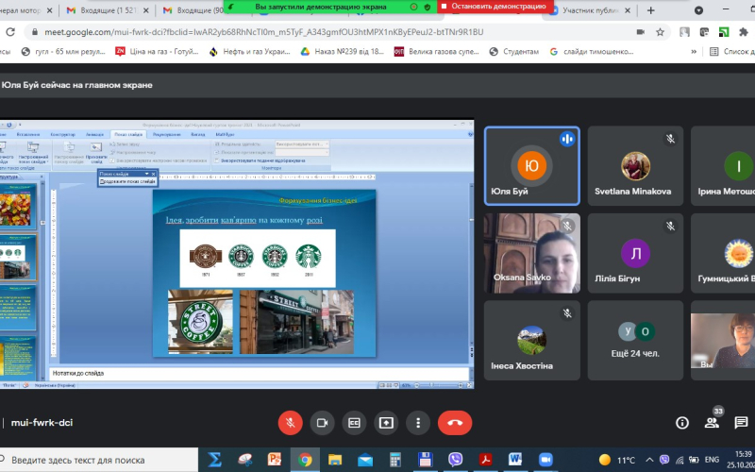The image size is (755, 472).
Task: Show participants list icon with 33 badge
Action: click(x=712, y=423)
